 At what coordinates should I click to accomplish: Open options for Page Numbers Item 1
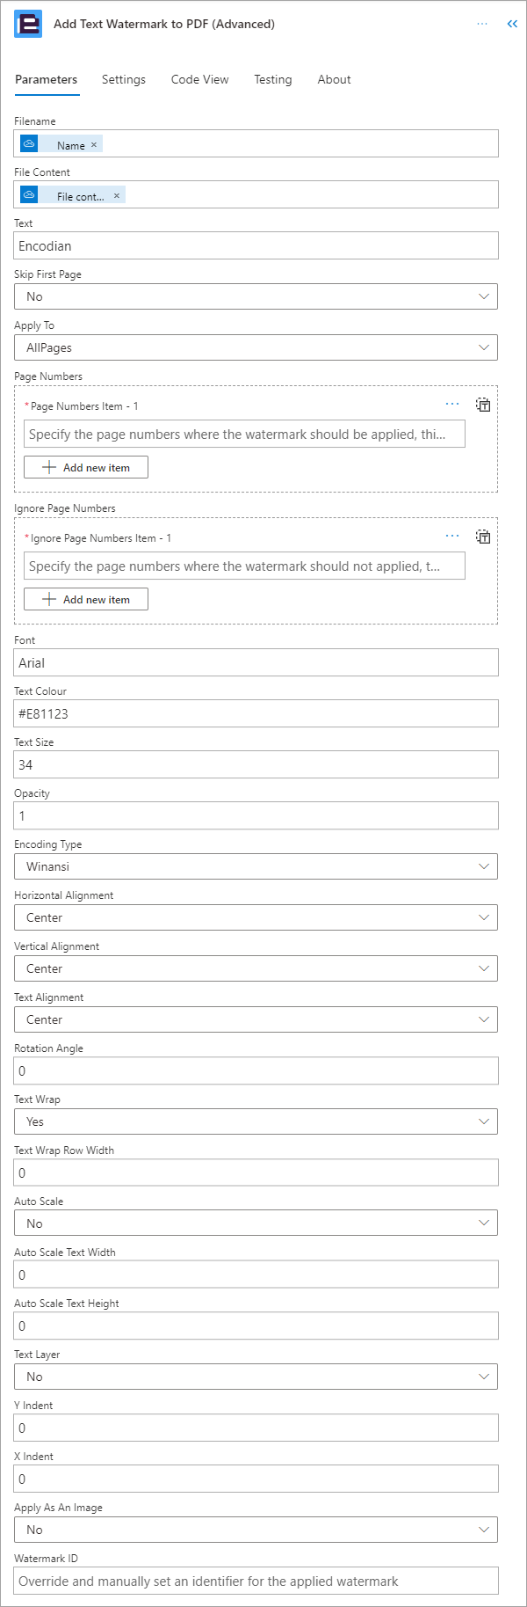coord(452,404)
